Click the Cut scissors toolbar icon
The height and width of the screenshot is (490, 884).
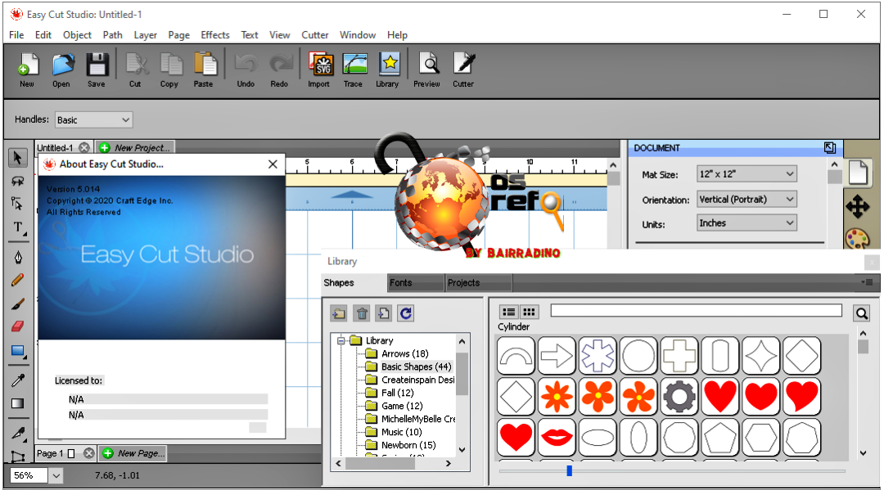tap(136, 70)
